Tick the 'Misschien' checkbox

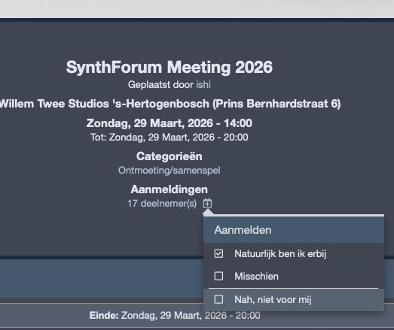218,276
